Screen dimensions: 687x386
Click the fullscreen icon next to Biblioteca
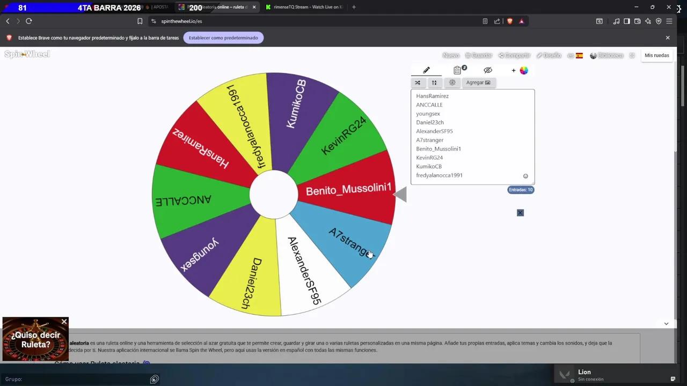point(632,55)
